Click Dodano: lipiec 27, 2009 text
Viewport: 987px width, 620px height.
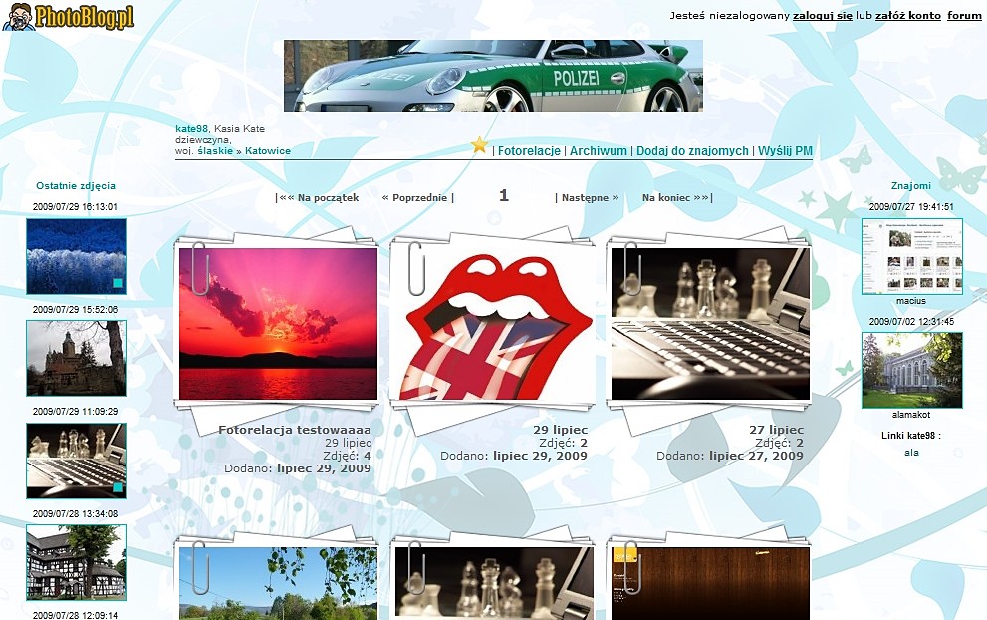tap(730, 456)
